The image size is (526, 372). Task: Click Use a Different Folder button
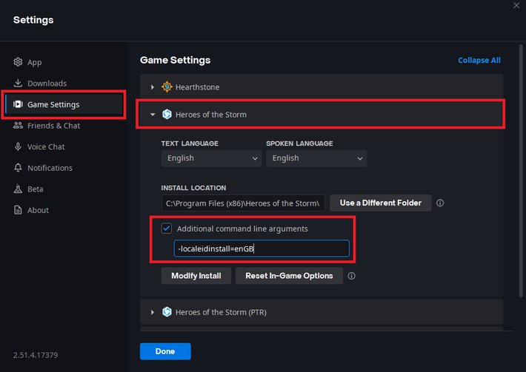380,203
